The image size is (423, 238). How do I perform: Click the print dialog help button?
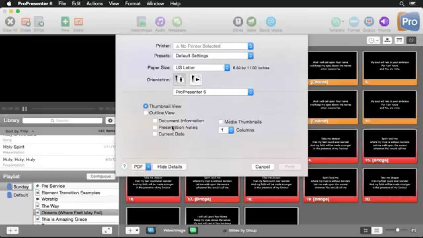124,167
